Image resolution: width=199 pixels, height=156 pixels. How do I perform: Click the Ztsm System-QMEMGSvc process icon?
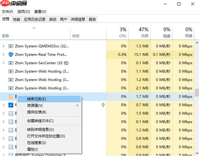coord(11,46)
